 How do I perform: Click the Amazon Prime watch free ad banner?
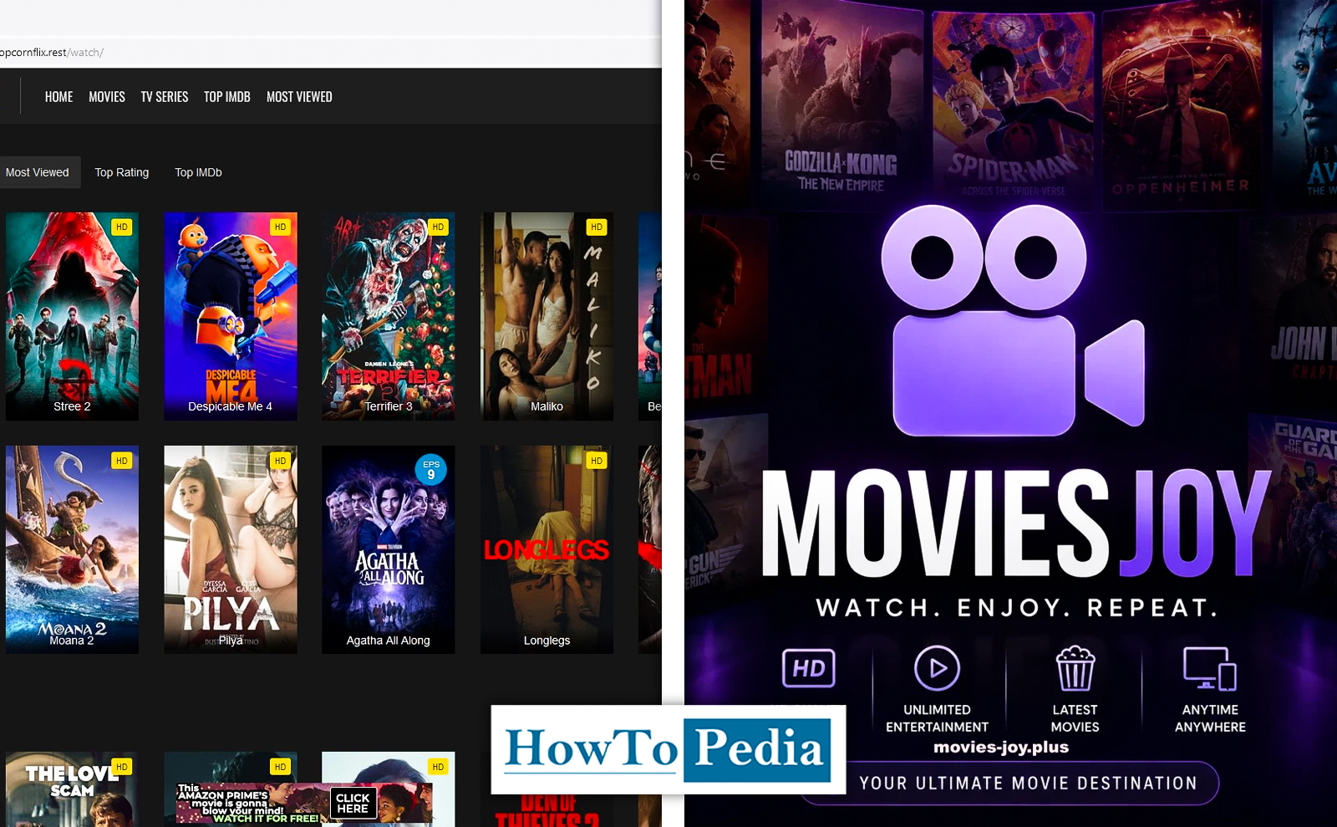[304, 804]
